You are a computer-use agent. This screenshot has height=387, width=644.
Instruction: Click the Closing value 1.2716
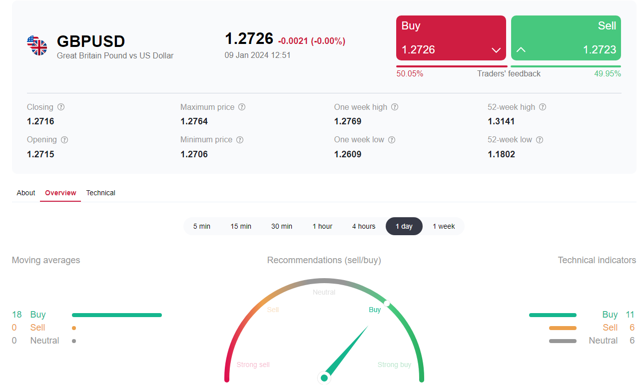40,121
